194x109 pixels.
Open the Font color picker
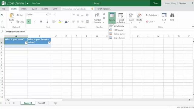tap(67, 21)
